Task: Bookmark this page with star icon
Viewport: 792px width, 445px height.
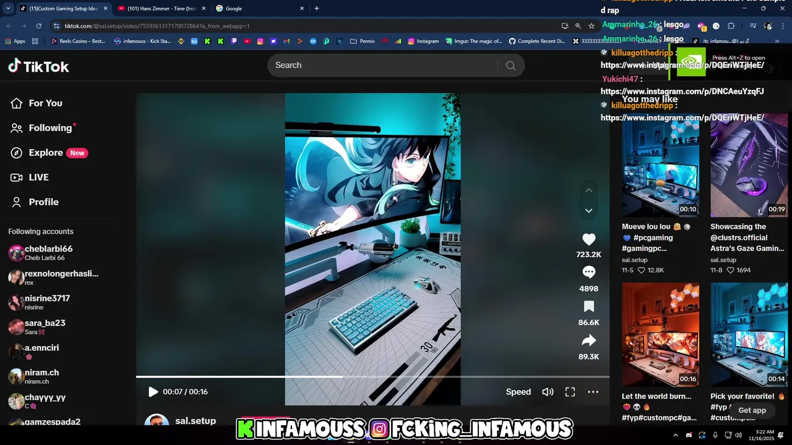Action: pyautogui.click(x=592, y=26)
